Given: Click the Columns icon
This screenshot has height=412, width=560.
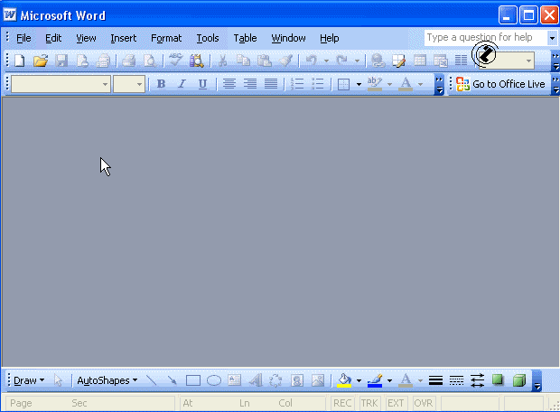Looking at the screenshot, I should coord(461,61).
